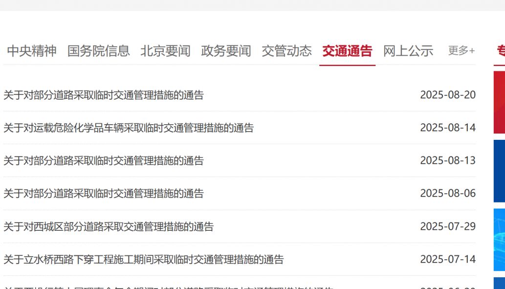Viewport: 505px width, 289px height.
Task: Click the 2025-08-14 date text
Action: tap(447, 128)
